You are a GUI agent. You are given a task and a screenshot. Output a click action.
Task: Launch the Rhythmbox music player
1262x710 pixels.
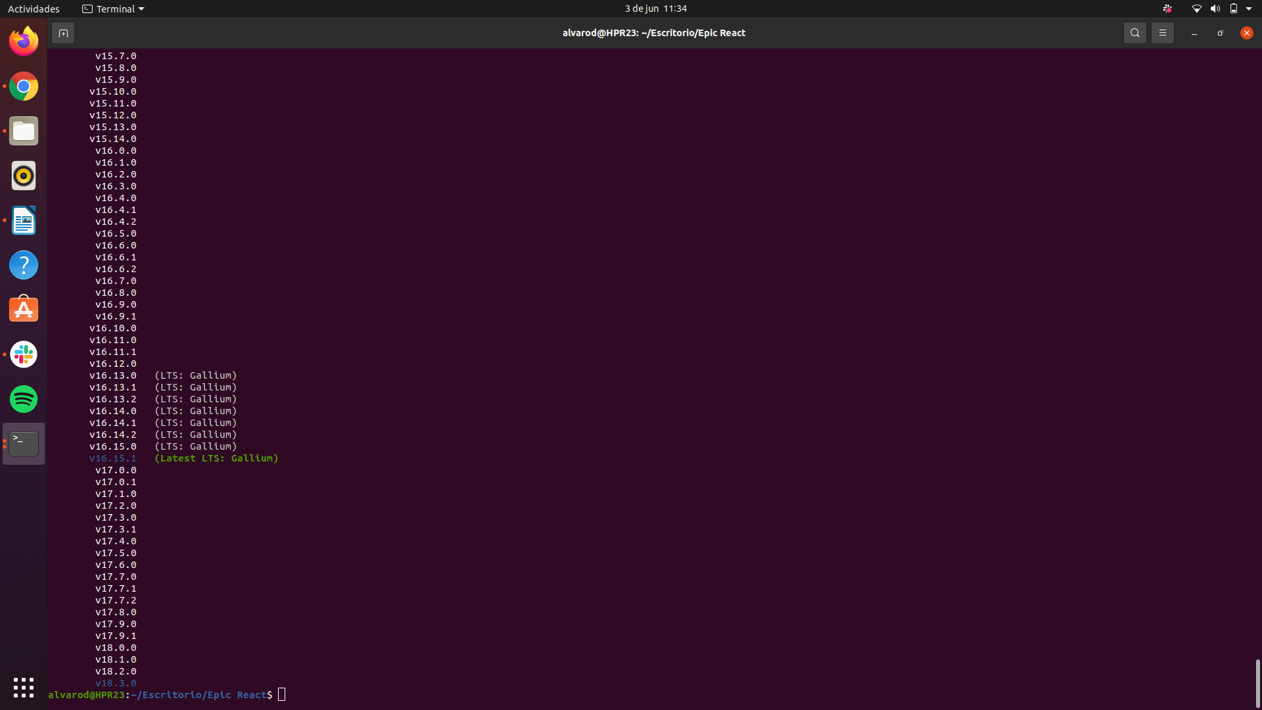click(23, 176)
